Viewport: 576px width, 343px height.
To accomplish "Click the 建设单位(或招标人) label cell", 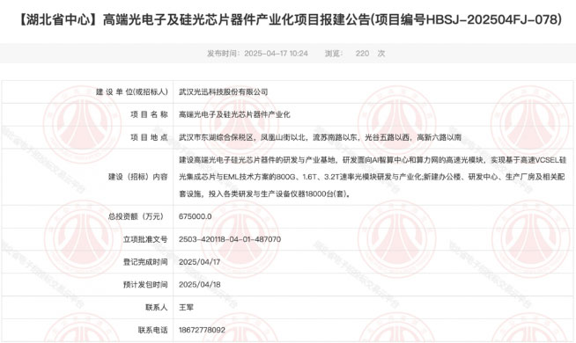I will (88, 92).
